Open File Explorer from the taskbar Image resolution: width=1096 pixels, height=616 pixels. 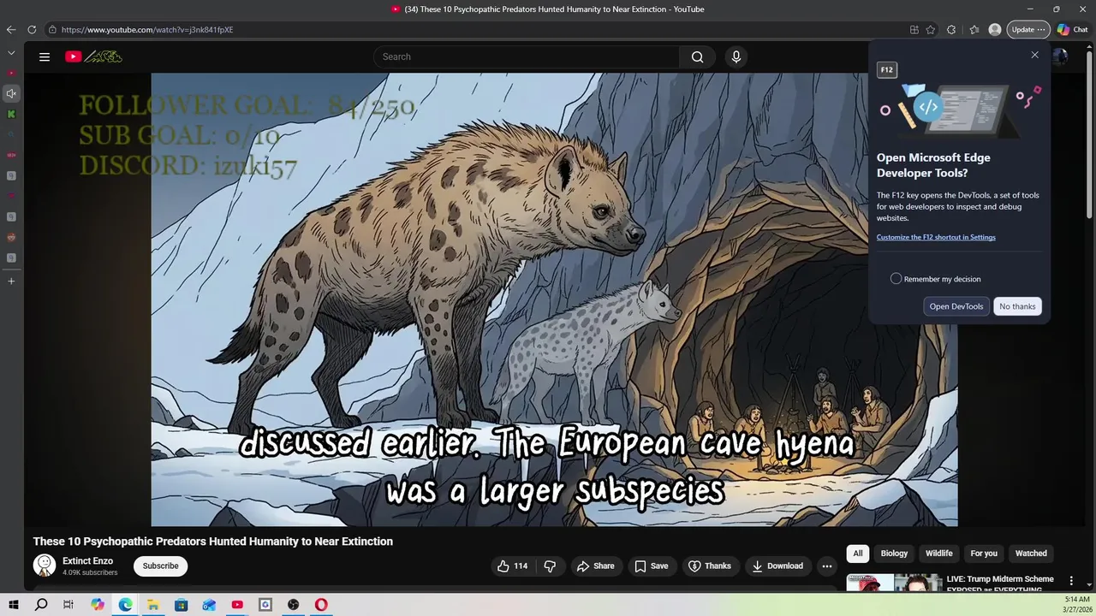tap(153, 605)
